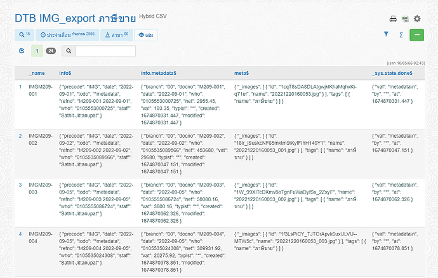Screen dimensions: 438x278
Task: Open the settings gear
Action: (417, 19)
